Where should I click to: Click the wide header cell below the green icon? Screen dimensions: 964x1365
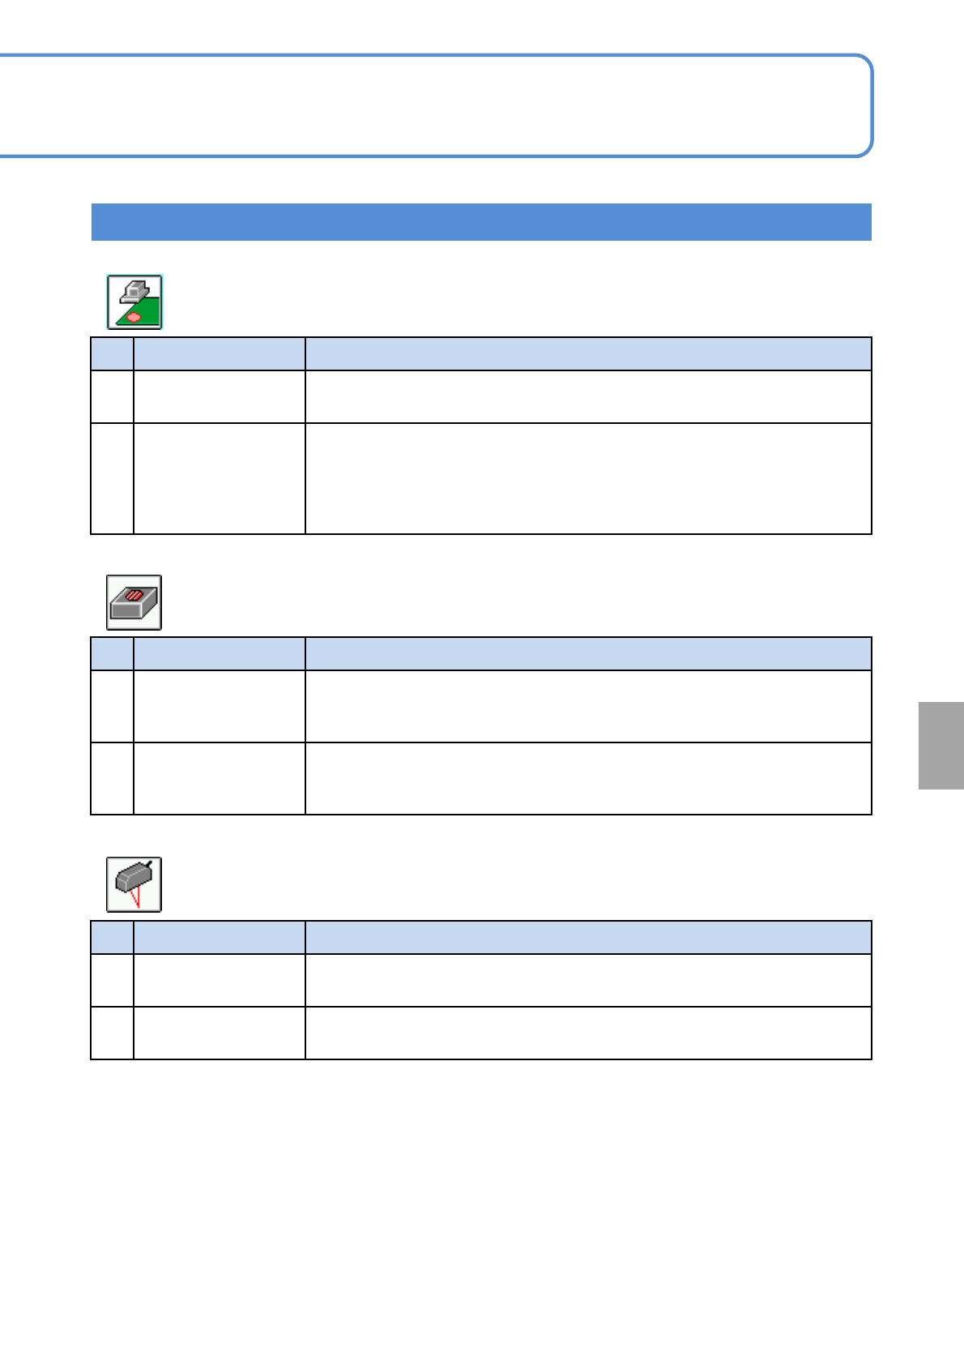tap(588, 354)
